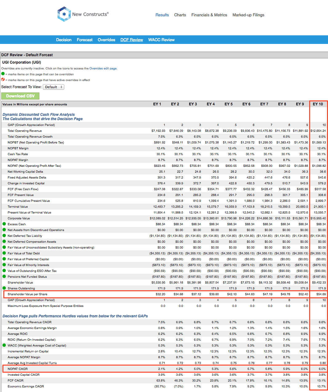Click red legend icon for active overrides
Image resolution: width=328 pixels, height=392 pixels.
[x=3, y=80]
